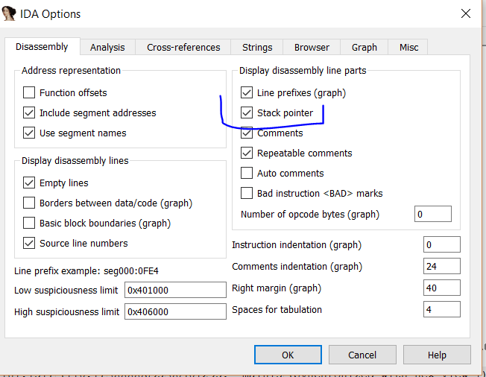The image size is (486, 377).
Task: Toggle the Stack pointer checkbox
Action: click(x=247, y=113)
